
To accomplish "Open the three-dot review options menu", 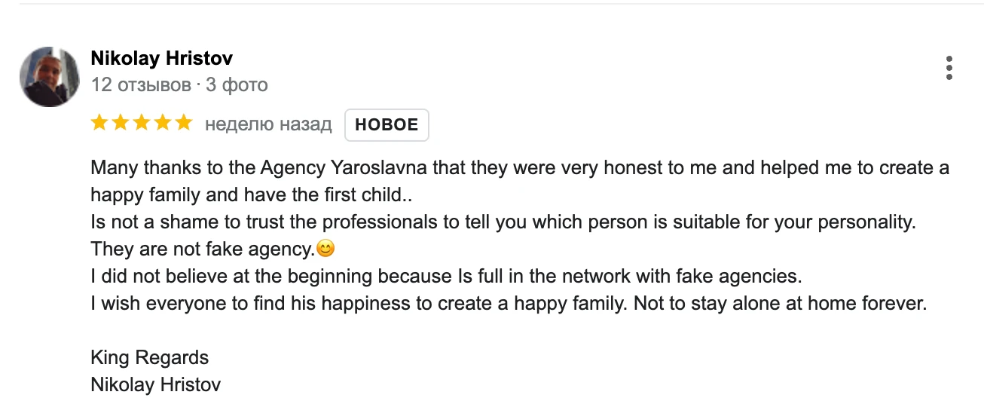I will click(949, 69).
